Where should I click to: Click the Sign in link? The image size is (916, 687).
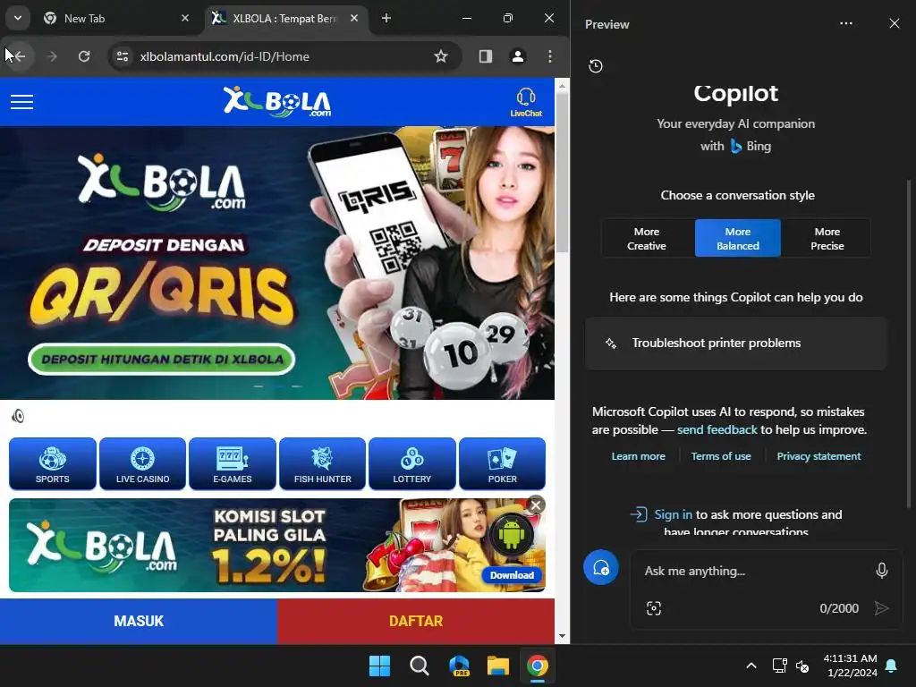pos(673,514)
